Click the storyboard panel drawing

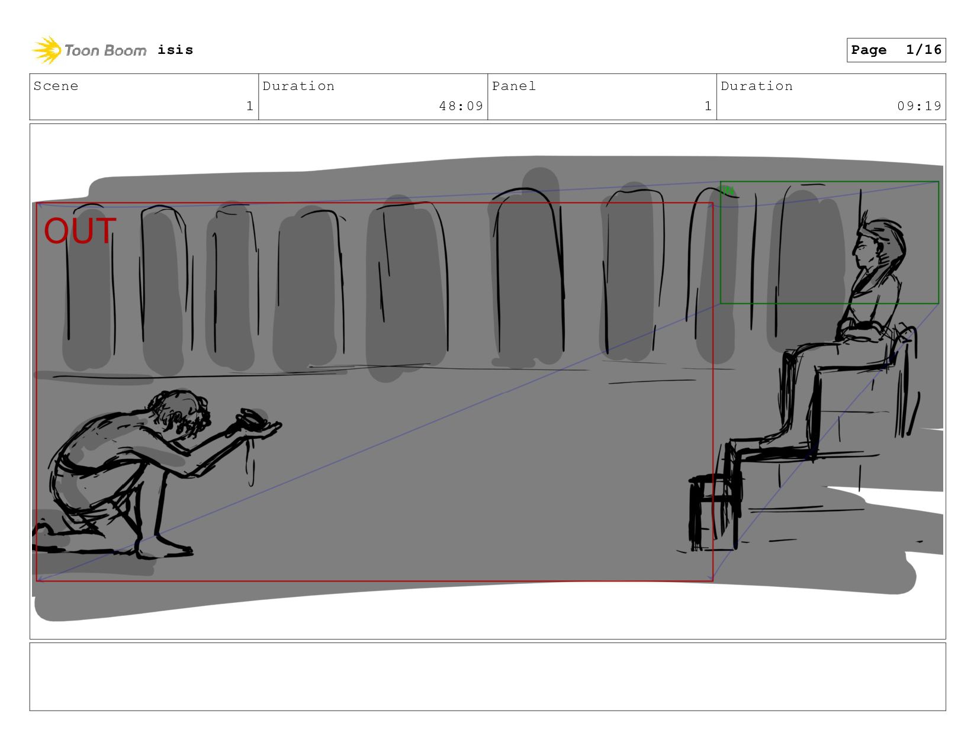coord(487,381)
